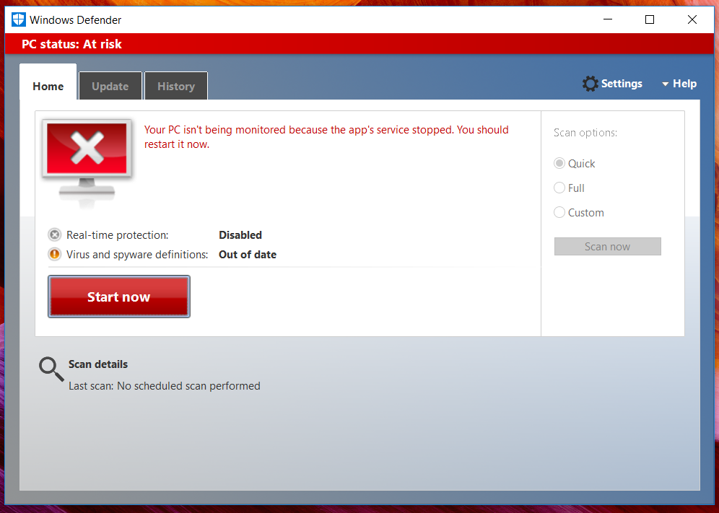
Task: Open the History tab
Action: [176, 86]
